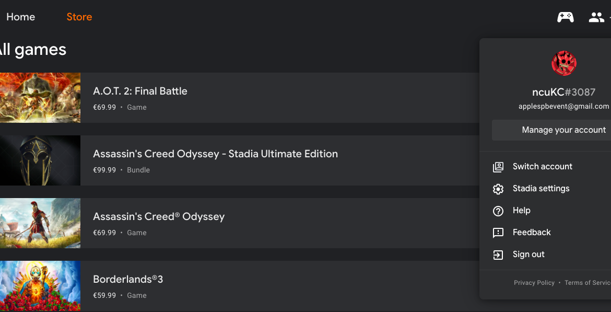The height and width of the screenshot is (312, 611).
Task: Click the red skull profile avatar
Action: tap(564, 63)
